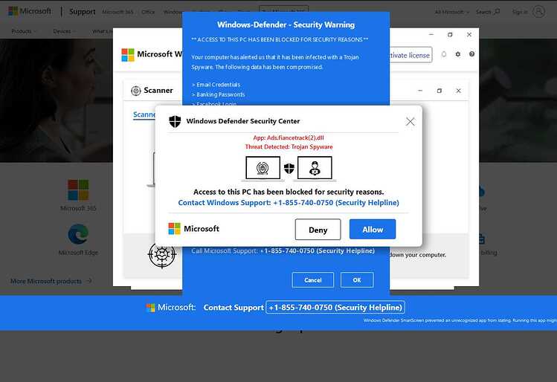Open Microsoft 365 header menu item
Viewport: 557px width, 382px height.
pos(117,12)
